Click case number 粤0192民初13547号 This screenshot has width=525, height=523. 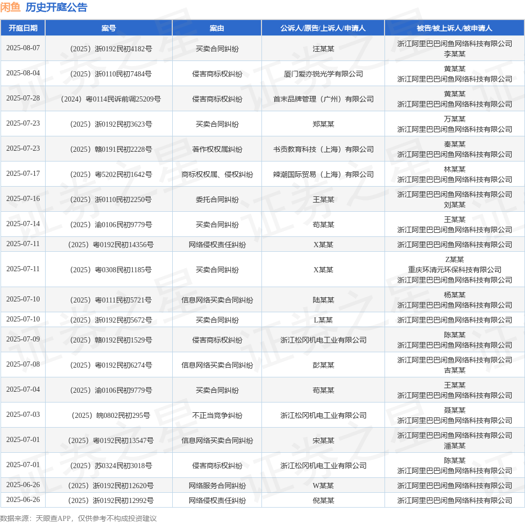[x=111, y=440]
